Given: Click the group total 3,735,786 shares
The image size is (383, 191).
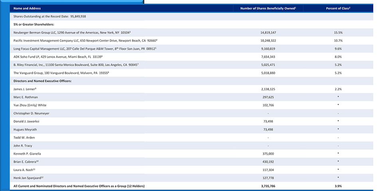Looking at the screenshot, I should click(x=268, y=186).
